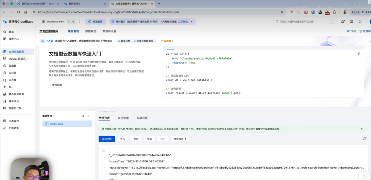The height and width of the screenshot is (180, 371).
Task: Copy the code snippet with copy icon
Action: 359,54
